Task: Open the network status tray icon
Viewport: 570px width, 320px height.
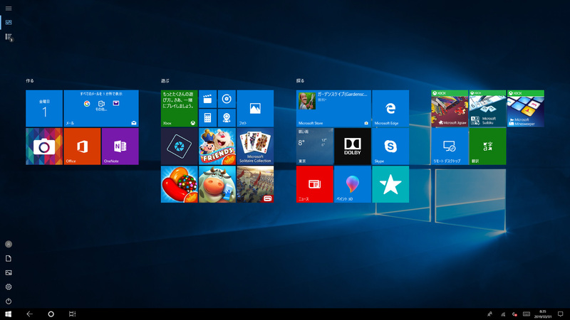Action: [503, 314]
